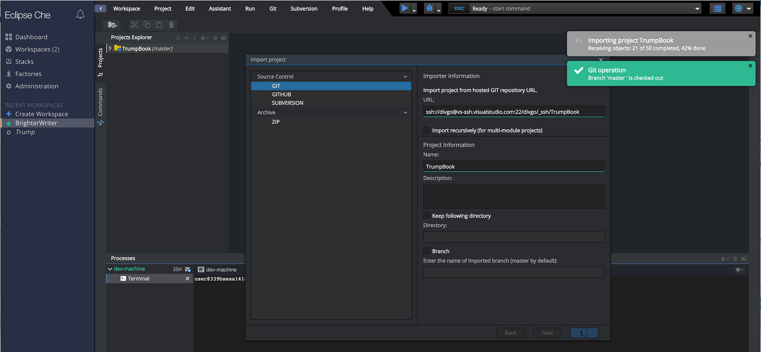Expand the TrumpBook project tree node

tap(110, 48)
